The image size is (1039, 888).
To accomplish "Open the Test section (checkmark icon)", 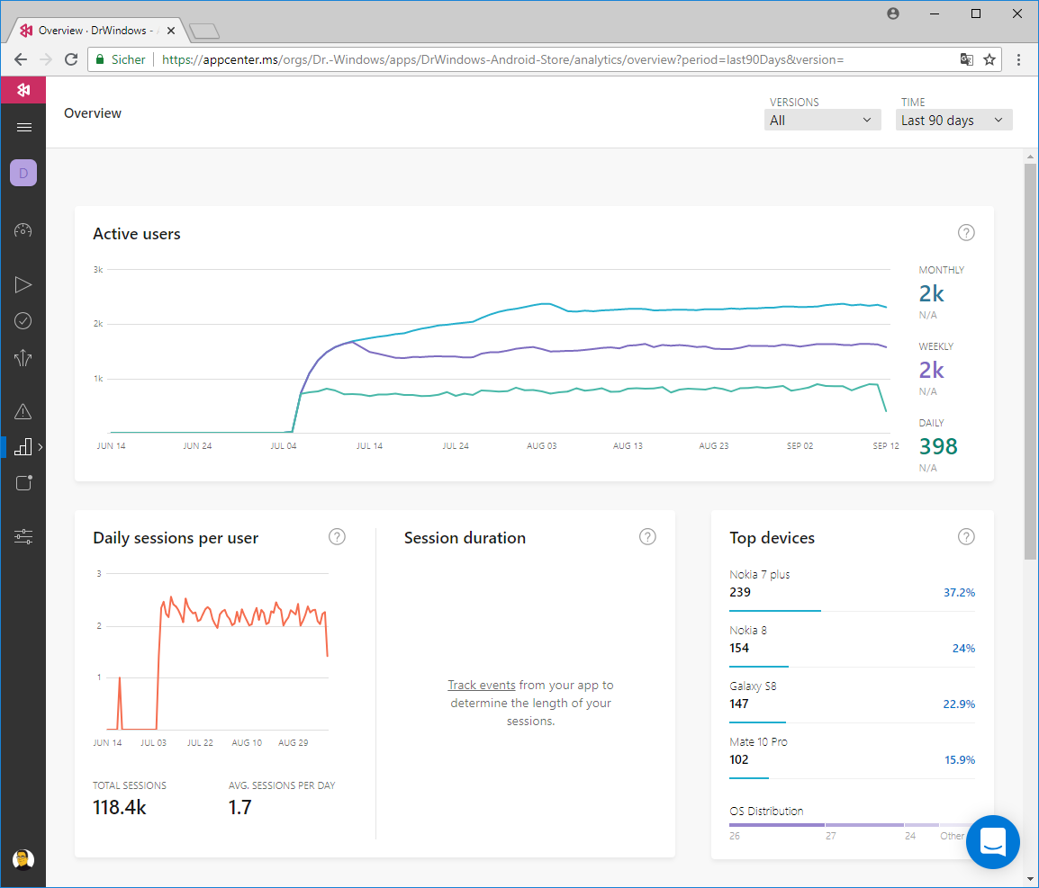I will 23,321.
